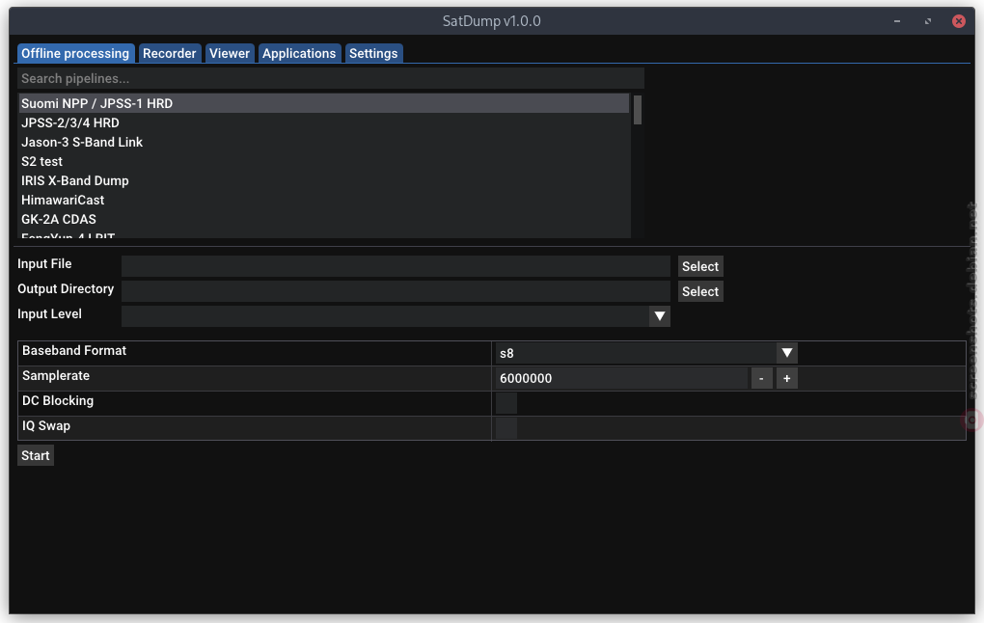Click the pipeline list scrollbar thumb
The width and height of the screenshot is (984, 623).
coord(638,110)
